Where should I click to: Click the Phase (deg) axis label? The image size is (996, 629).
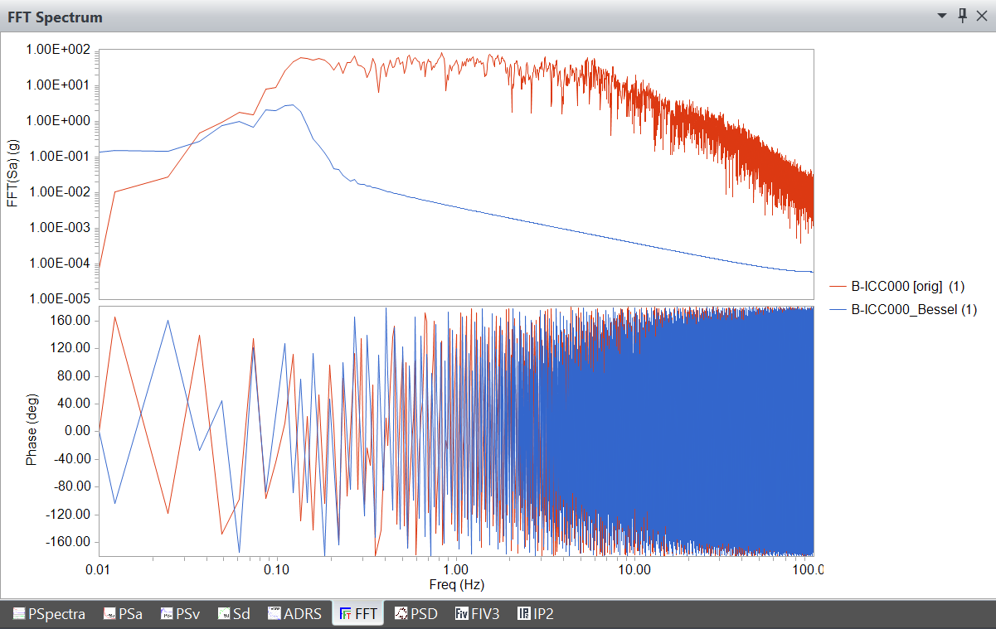click(32, 430)
